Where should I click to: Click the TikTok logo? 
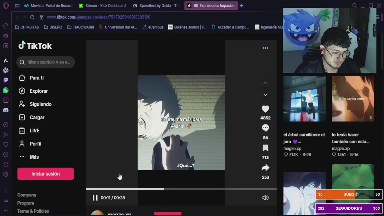tap(35, 46)
